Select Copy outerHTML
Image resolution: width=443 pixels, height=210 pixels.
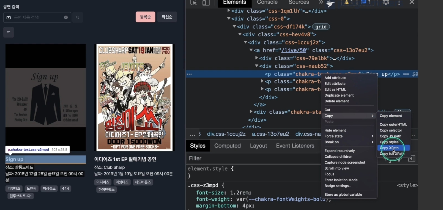[x=394, y=125]
